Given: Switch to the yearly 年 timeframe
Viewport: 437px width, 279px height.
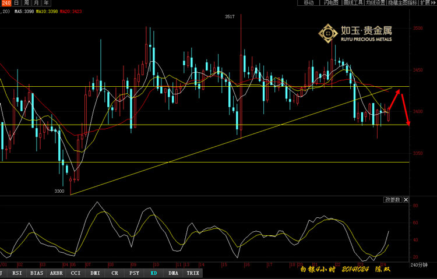Looking at the screenshot, I should (45, 3).
